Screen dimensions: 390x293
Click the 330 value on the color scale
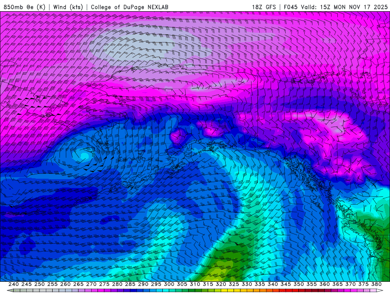(247, 284)
